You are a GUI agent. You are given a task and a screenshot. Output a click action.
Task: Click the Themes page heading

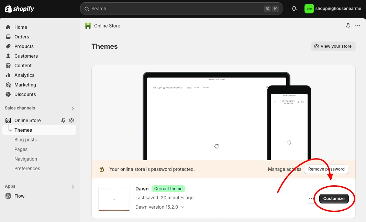(104, 46)
